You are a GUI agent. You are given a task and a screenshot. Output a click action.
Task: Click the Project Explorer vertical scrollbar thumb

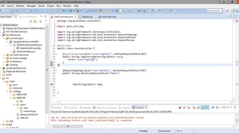pyautogui.click(x=47, y=70)
